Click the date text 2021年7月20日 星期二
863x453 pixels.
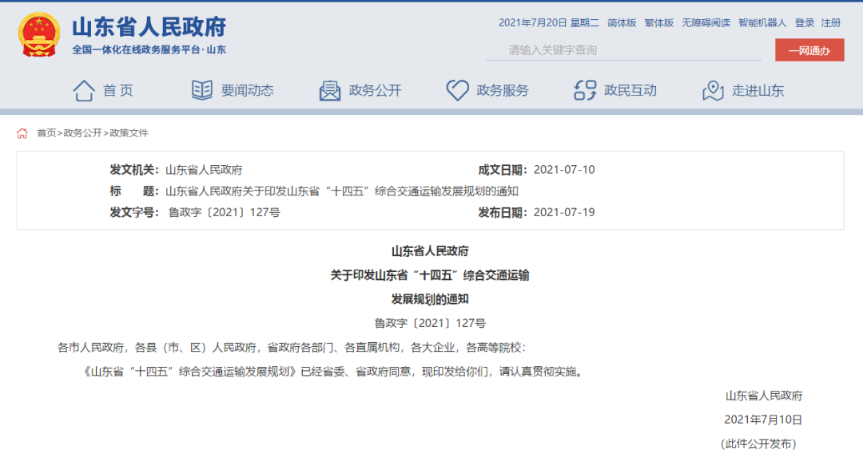(549, 22)
